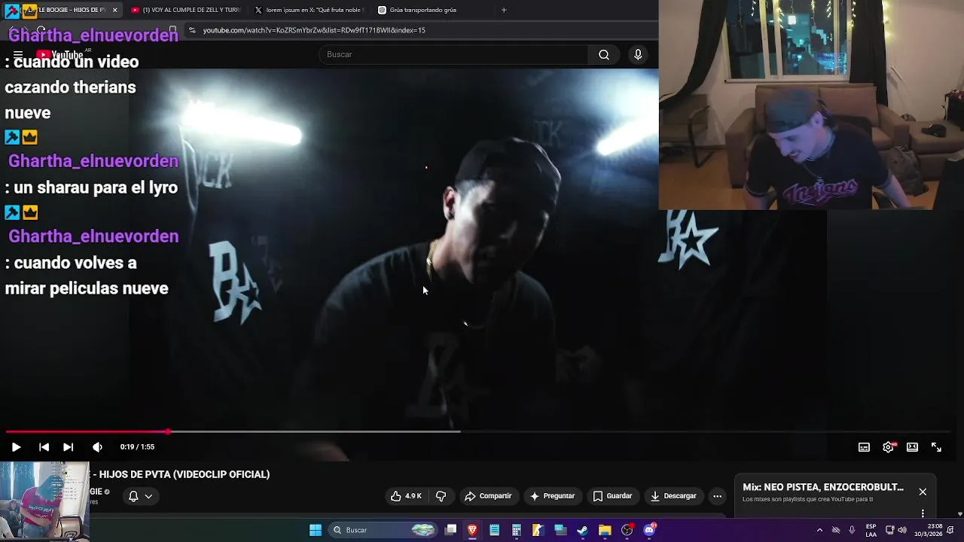Toggle subtitles on the video player
The image size is (964, 542).
point(864,447)
